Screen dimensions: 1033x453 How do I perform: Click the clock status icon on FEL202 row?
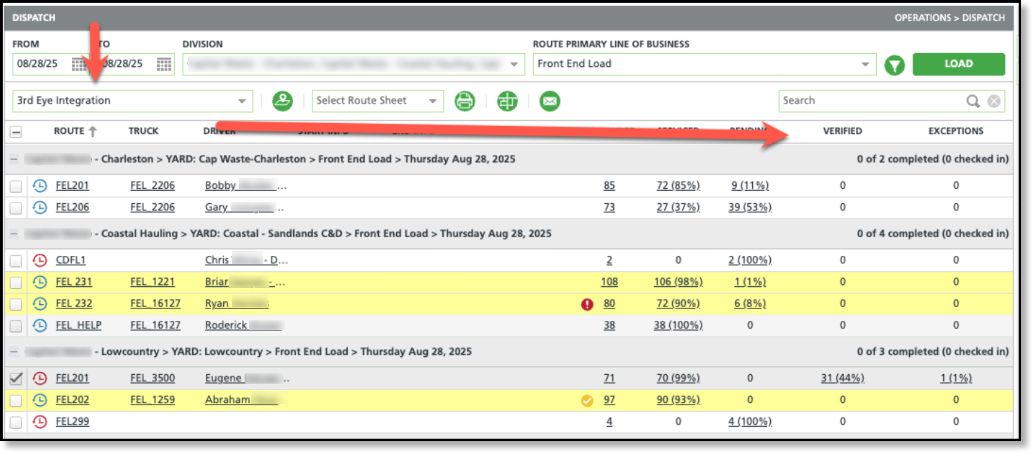point(40,400)
